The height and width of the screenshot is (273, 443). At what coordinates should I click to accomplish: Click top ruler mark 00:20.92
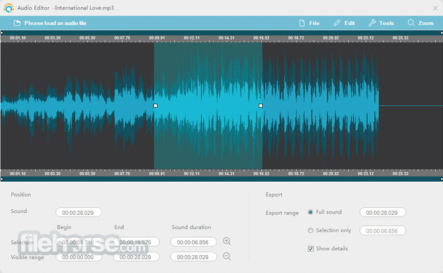[x=331, y=38]
